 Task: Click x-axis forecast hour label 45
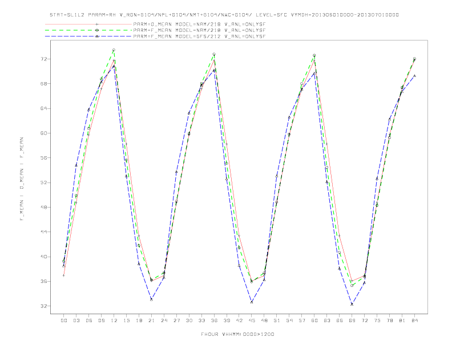252,320
